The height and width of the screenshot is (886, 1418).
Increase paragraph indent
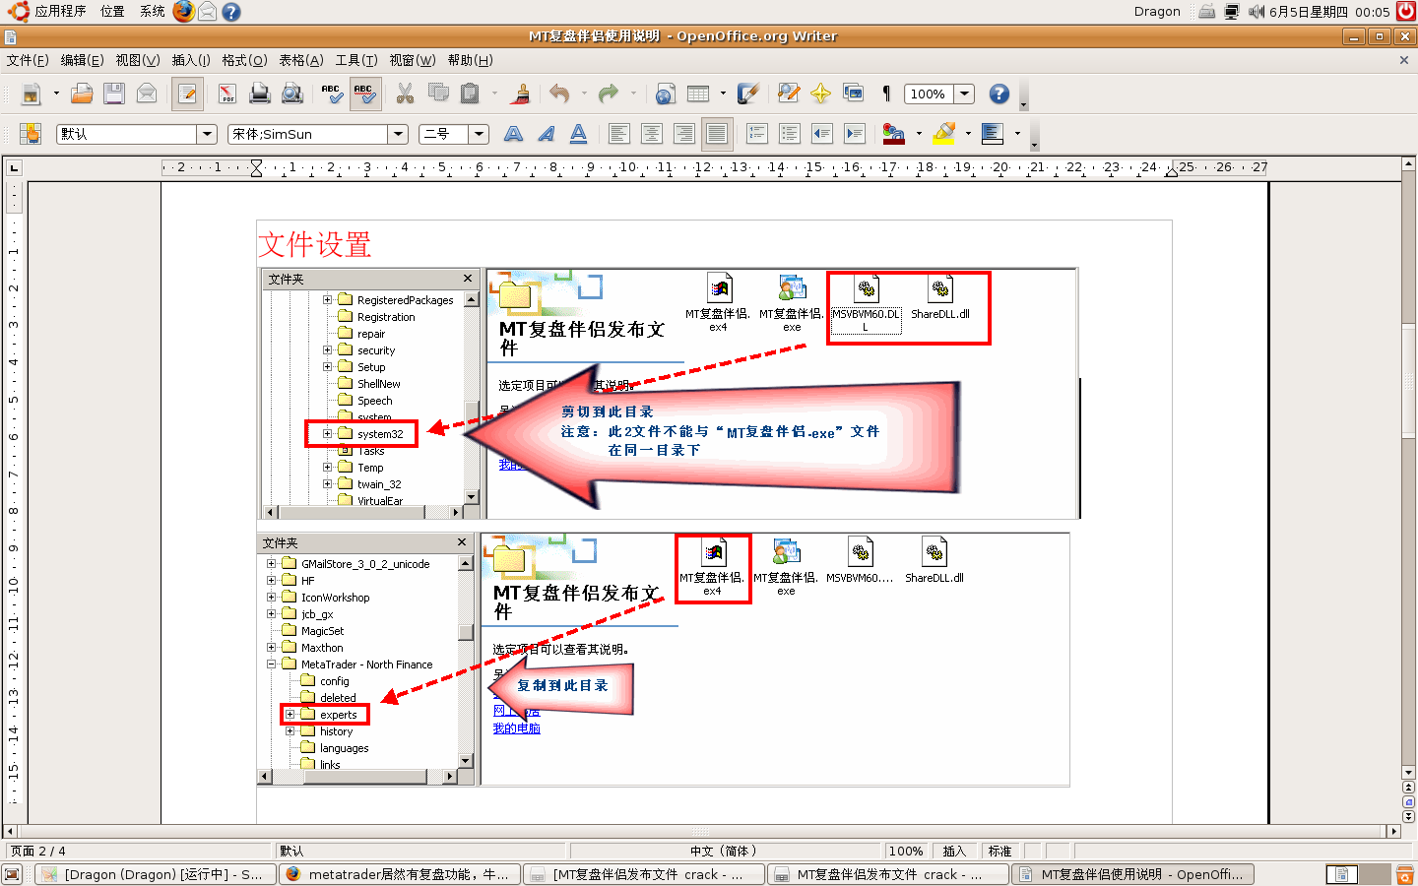pyautogui.click(x=854, y=134)
